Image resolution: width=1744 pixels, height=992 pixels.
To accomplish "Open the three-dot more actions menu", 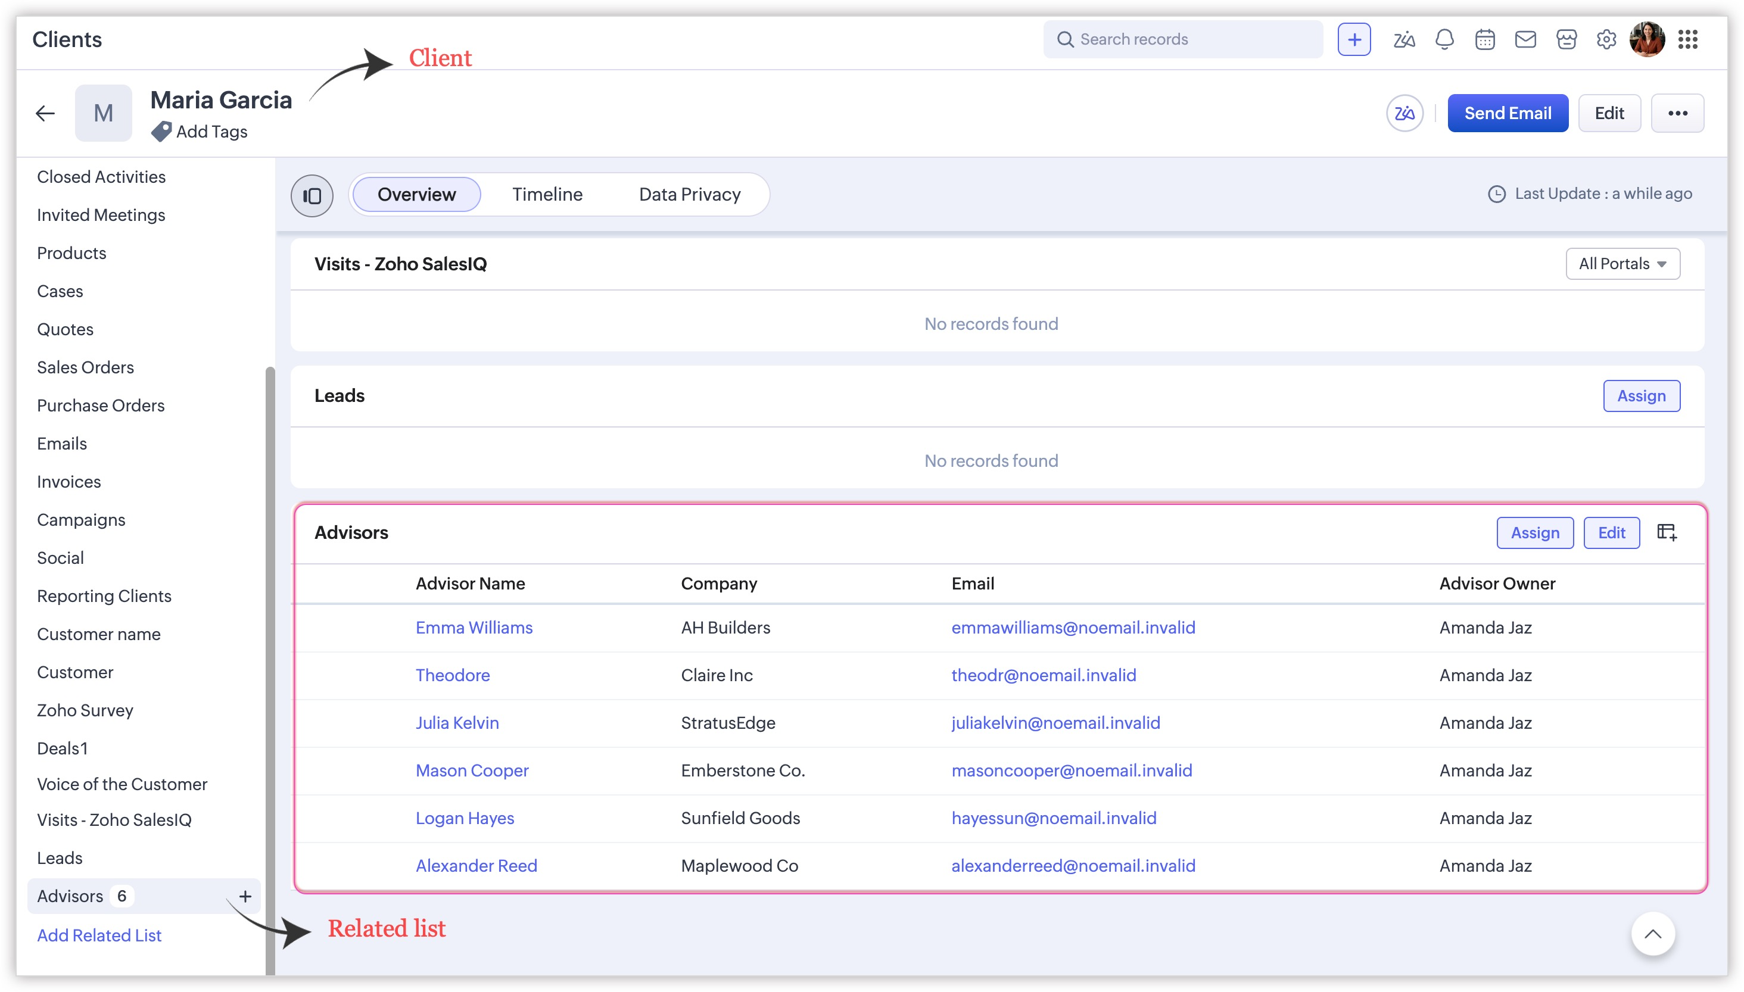I will pos(1677,113).
